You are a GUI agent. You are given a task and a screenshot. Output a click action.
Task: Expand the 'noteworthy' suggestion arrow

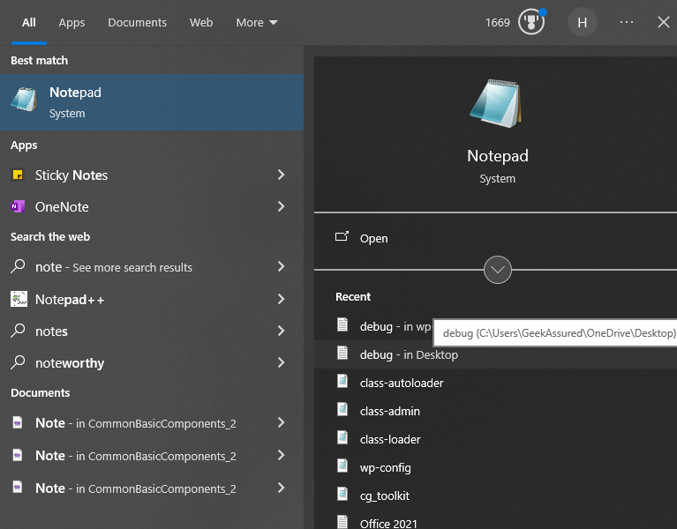pyautogui.click(x=281, y=362)
